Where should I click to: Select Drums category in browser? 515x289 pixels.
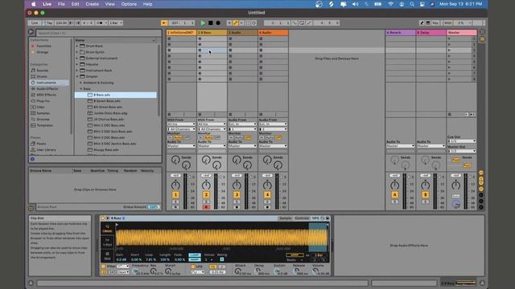[42, 77]
